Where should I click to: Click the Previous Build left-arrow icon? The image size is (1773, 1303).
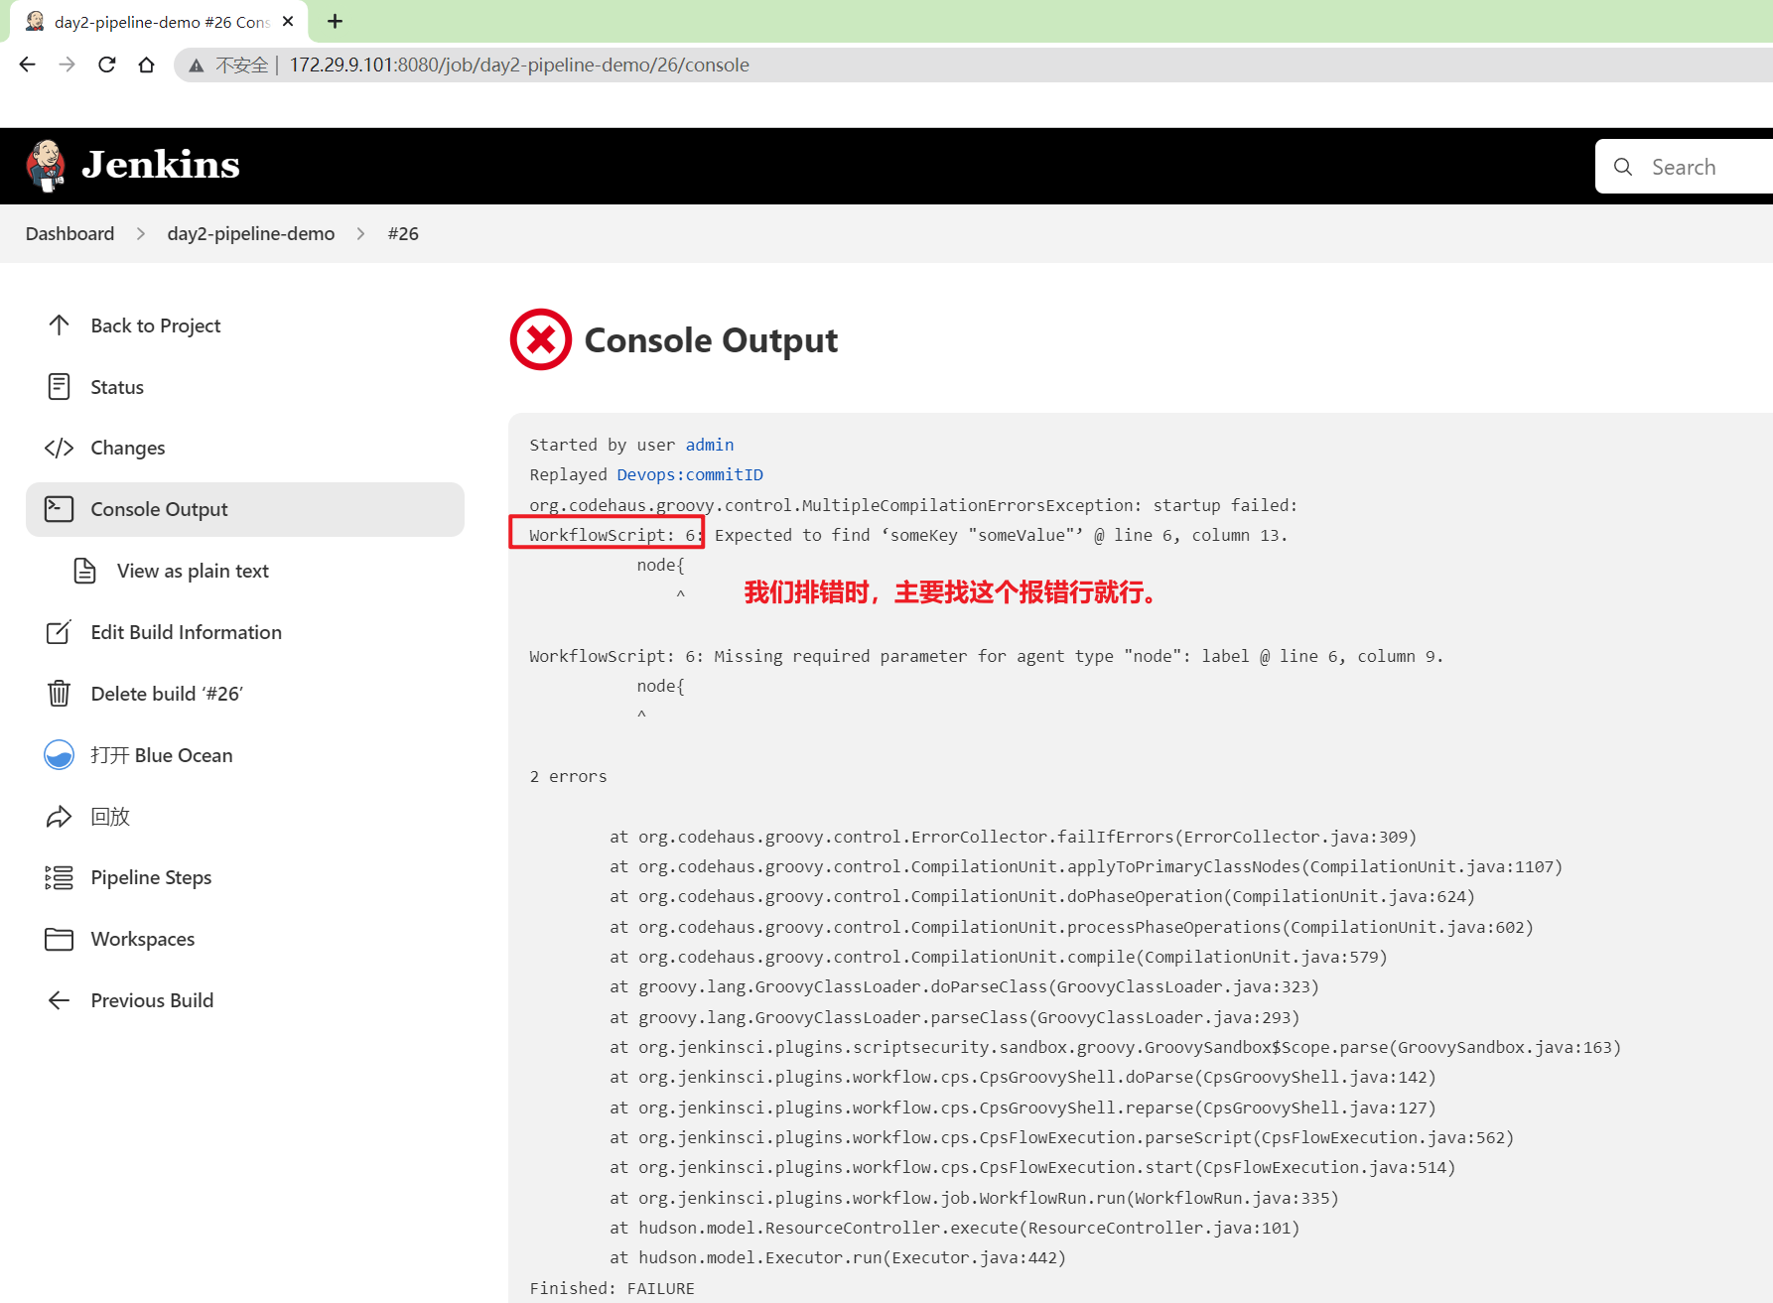59,1000
